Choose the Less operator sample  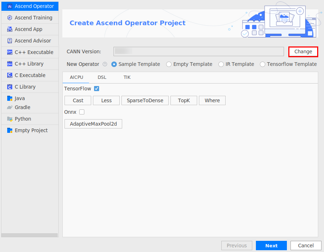[x=106, y=100]
